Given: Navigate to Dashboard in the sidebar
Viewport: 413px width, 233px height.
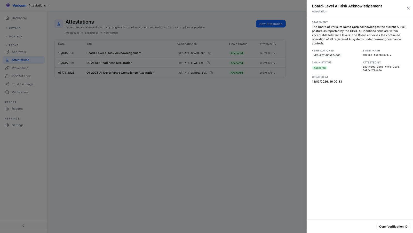Looking at the screenshot, I should point(19,18).
